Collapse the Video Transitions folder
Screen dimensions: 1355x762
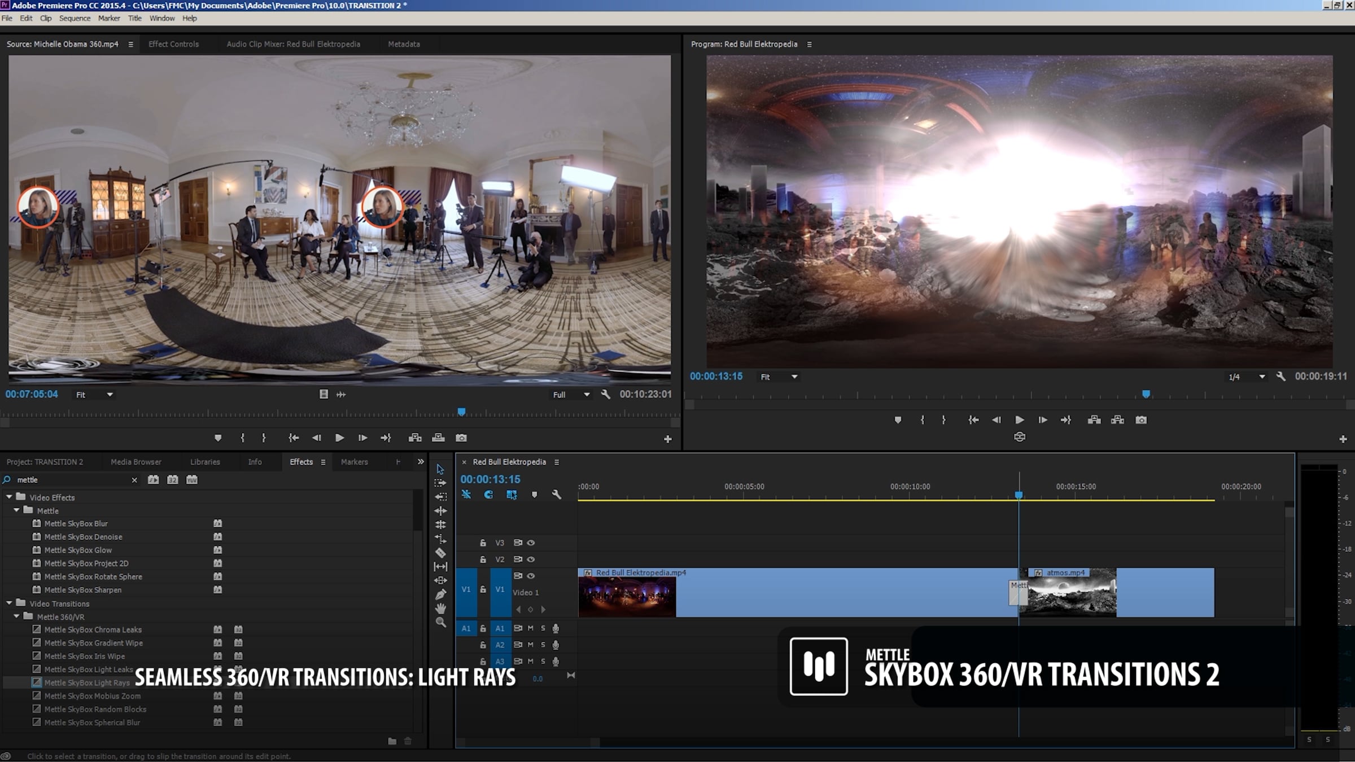coord(9,603)
